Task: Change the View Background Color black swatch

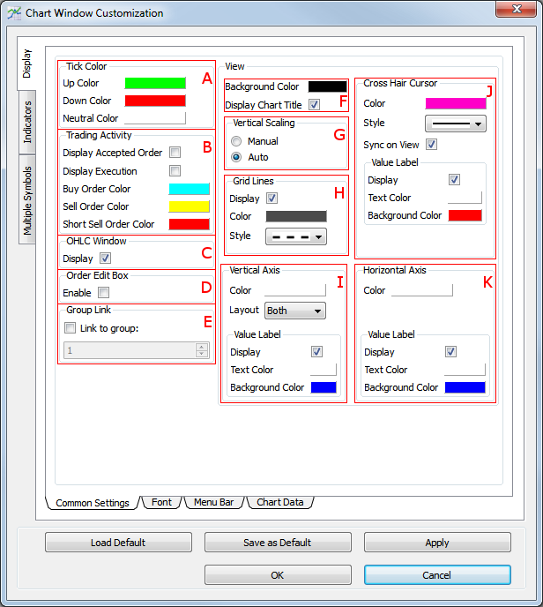Action: point(327,86)
